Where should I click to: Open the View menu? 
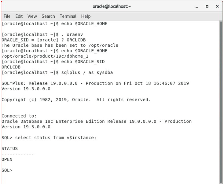pyautogui.click(x=32, y=16)
